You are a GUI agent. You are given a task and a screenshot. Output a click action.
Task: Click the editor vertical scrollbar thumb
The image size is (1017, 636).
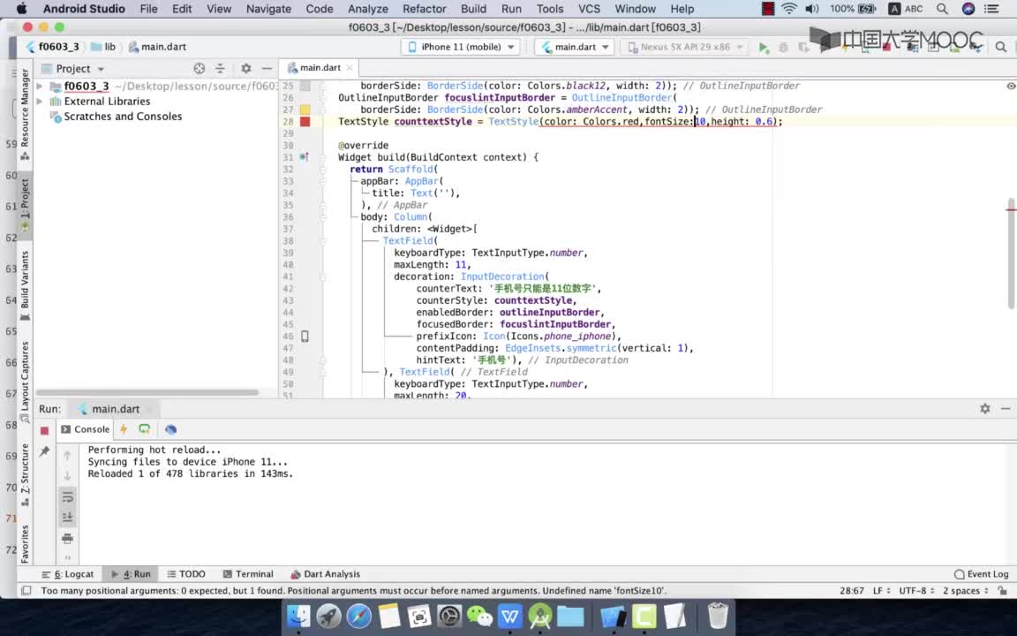[x=1011, y=254]
